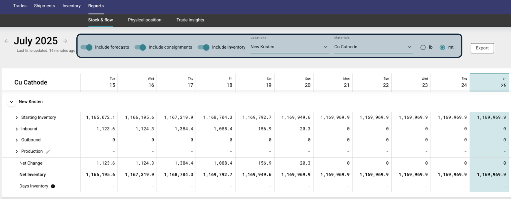Click the Export button
The width and height of the screenshot is (511, 199).
pos(482,48)
